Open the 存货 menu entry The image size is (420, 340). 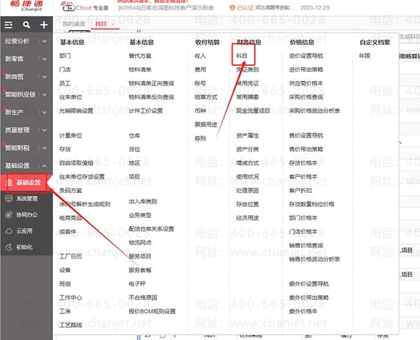coord(65,149)
